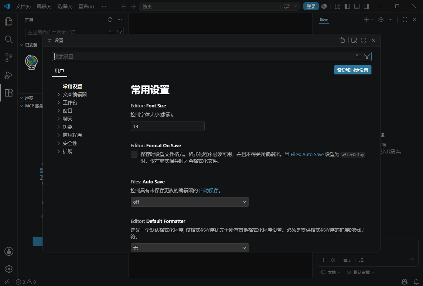Collapse the 已安装 extensions section

(21, 45)
